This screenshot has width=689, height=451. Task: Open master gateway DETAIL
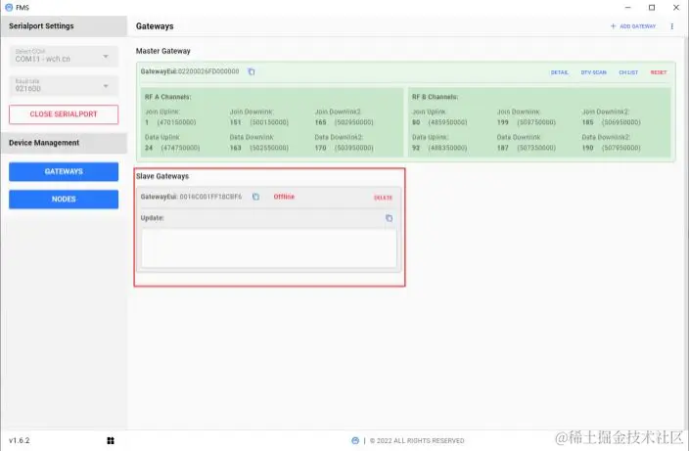(x=560, y=72)
